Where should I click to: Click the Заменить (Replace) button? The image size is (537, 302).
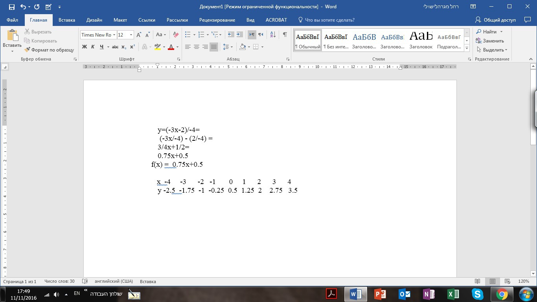(x=490, y=41)
